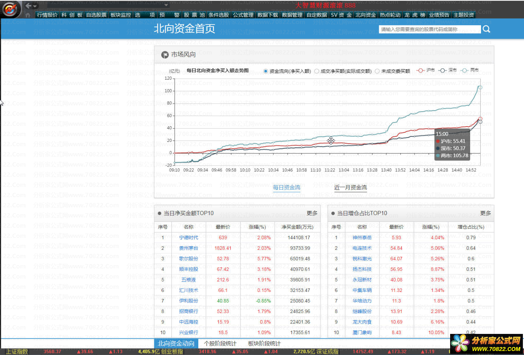Open the 公式管理 menu
The height and width of the screenshot is (355, 524).
point(243,15)
